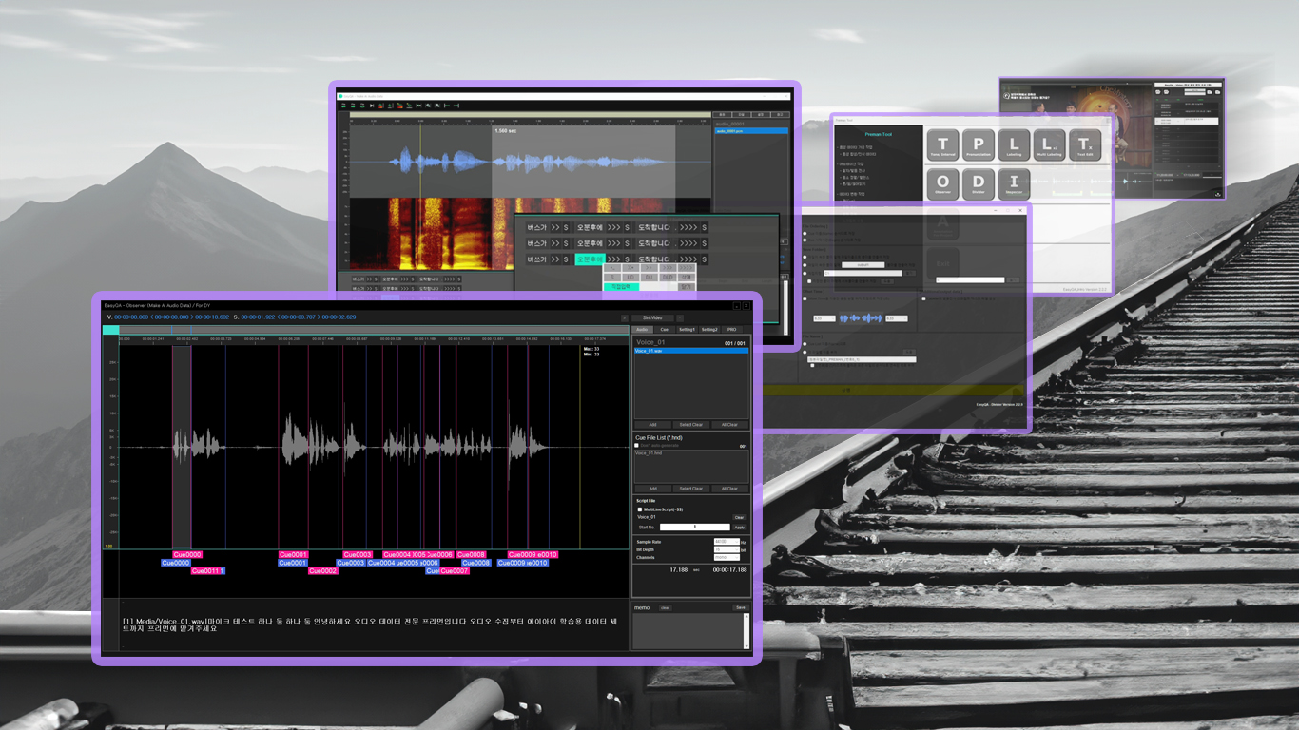Click the UD button in the break popup
1299x730 pixels.
[630, 277]
